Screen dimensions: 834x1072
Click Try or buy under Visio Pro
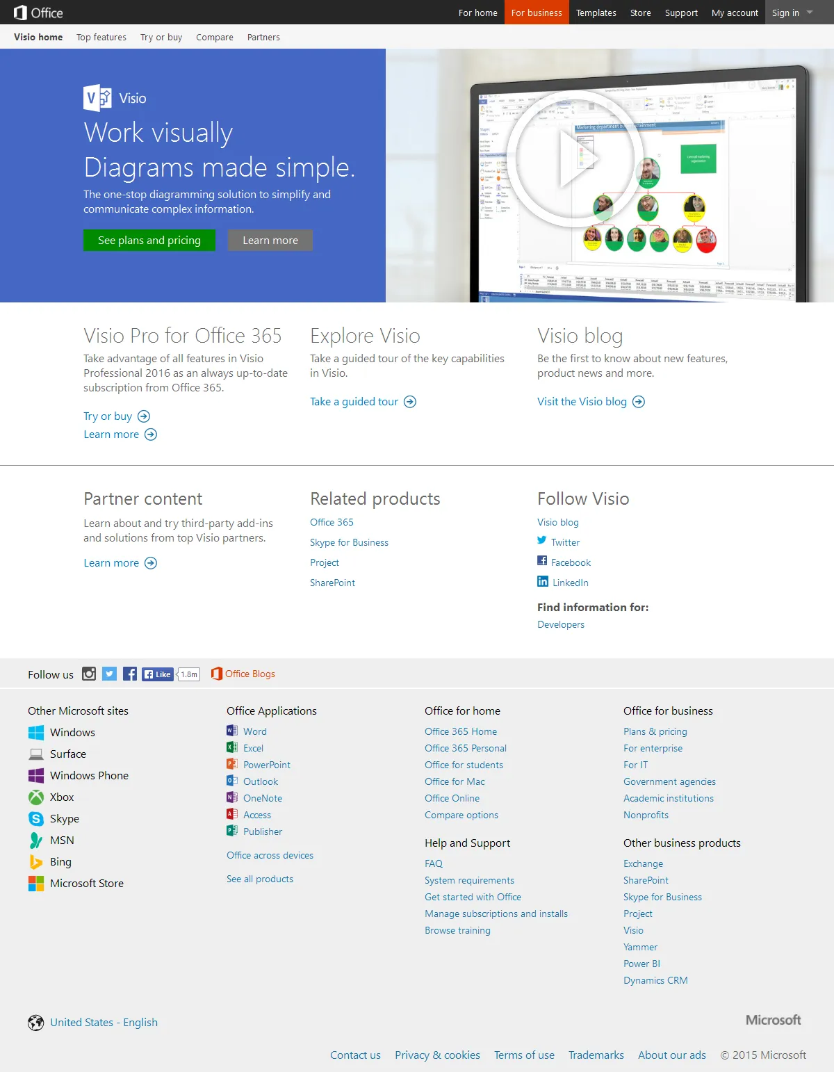(117, 416)
